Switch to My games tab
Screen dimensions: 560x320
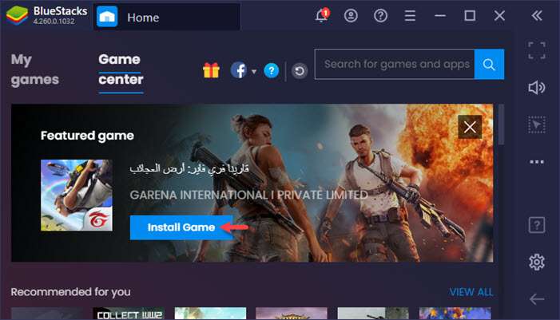34,69
